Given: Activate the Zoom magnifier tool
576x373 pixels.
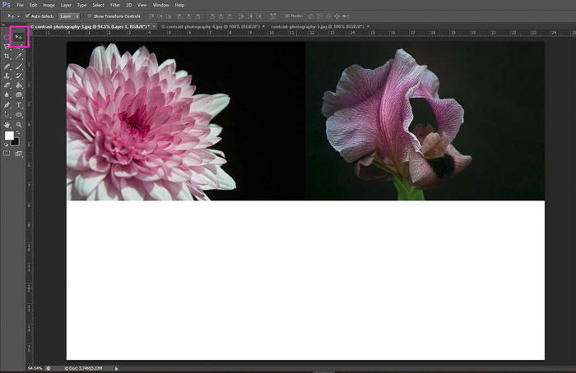Looking at the screenshot, I should pyautogui.click(x=18, y=125).
